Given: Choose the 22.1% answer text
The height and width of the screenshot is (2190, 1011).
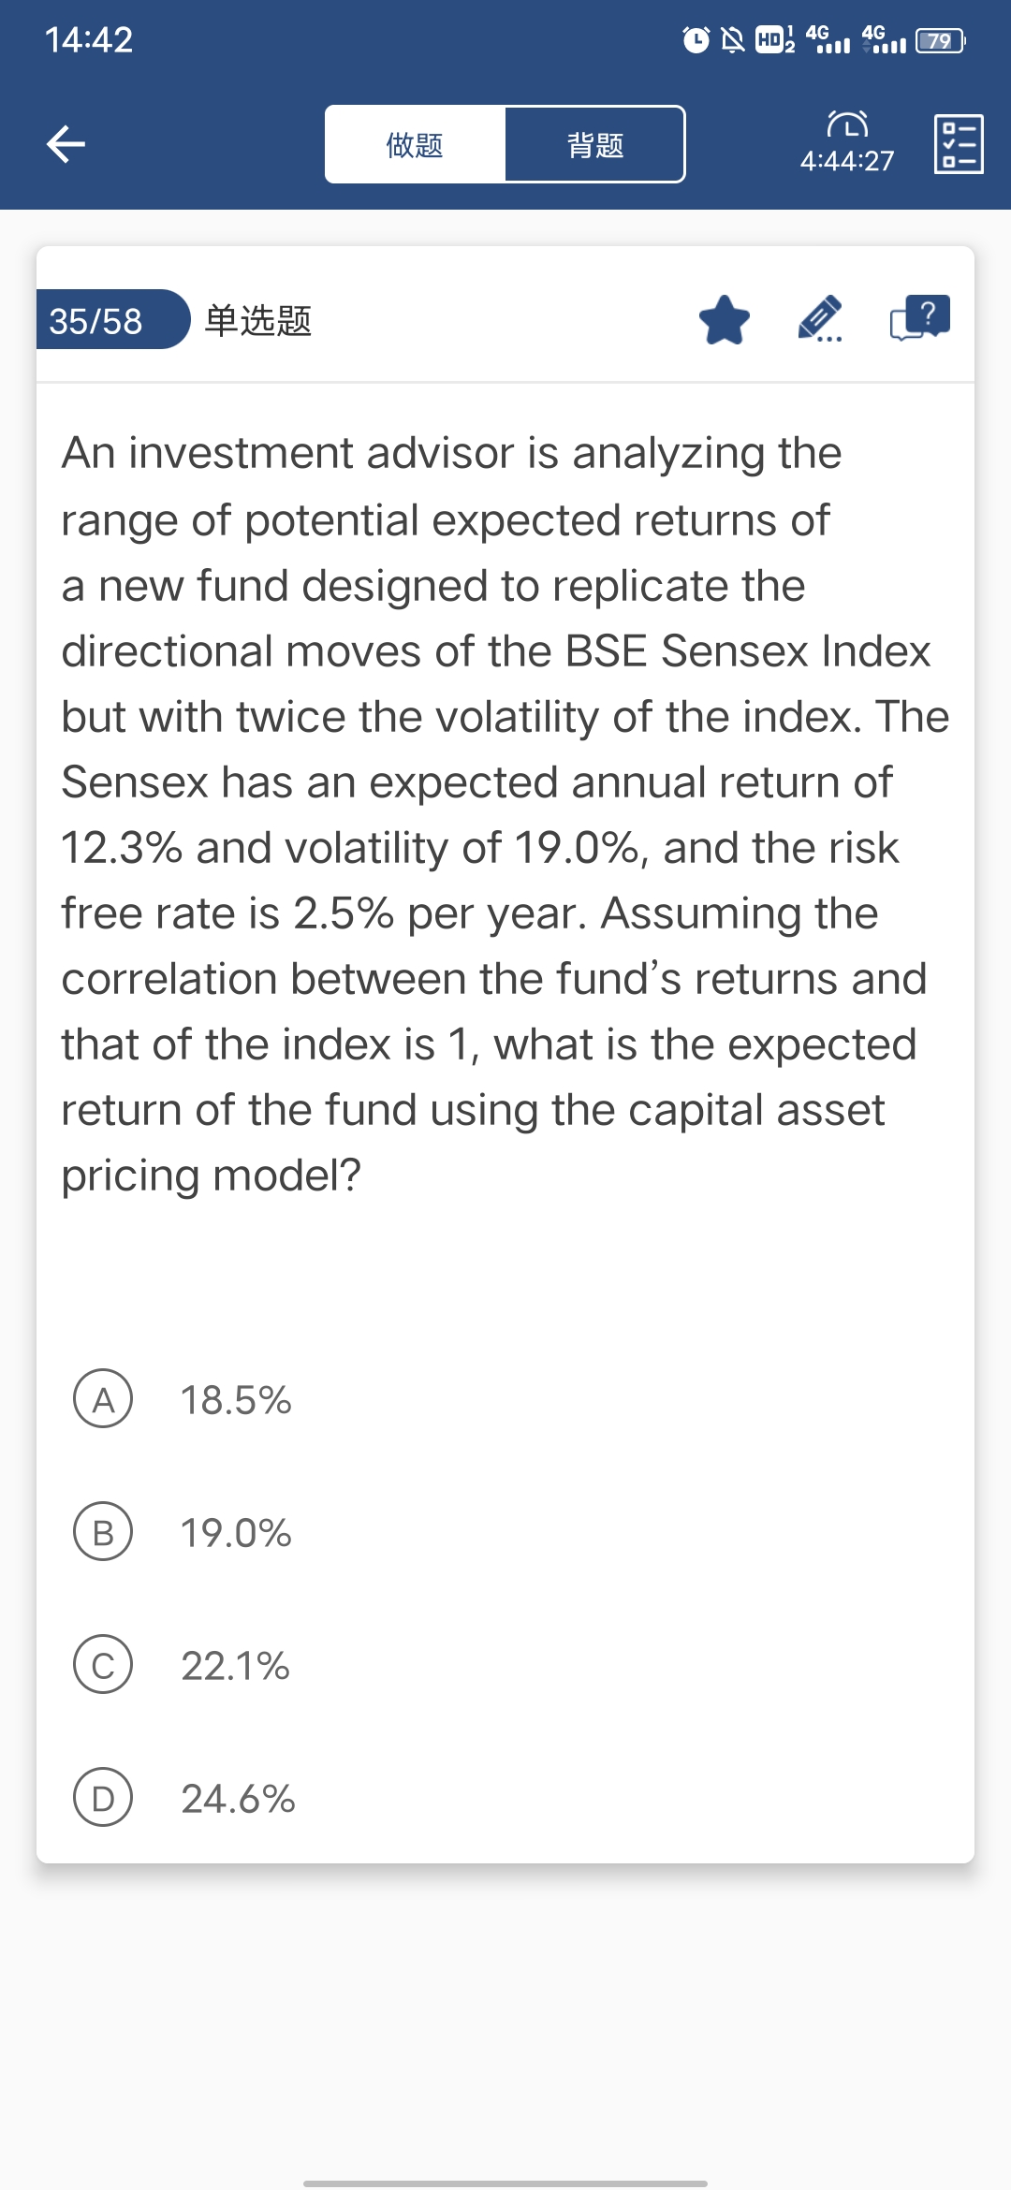Looking at the screenshot, I should [x=236, y=1666].
